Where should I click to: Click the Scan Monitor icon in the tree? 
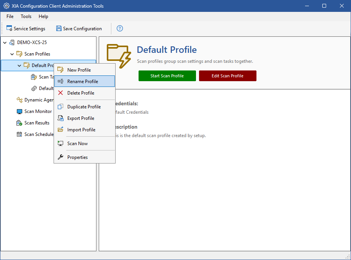20,111
